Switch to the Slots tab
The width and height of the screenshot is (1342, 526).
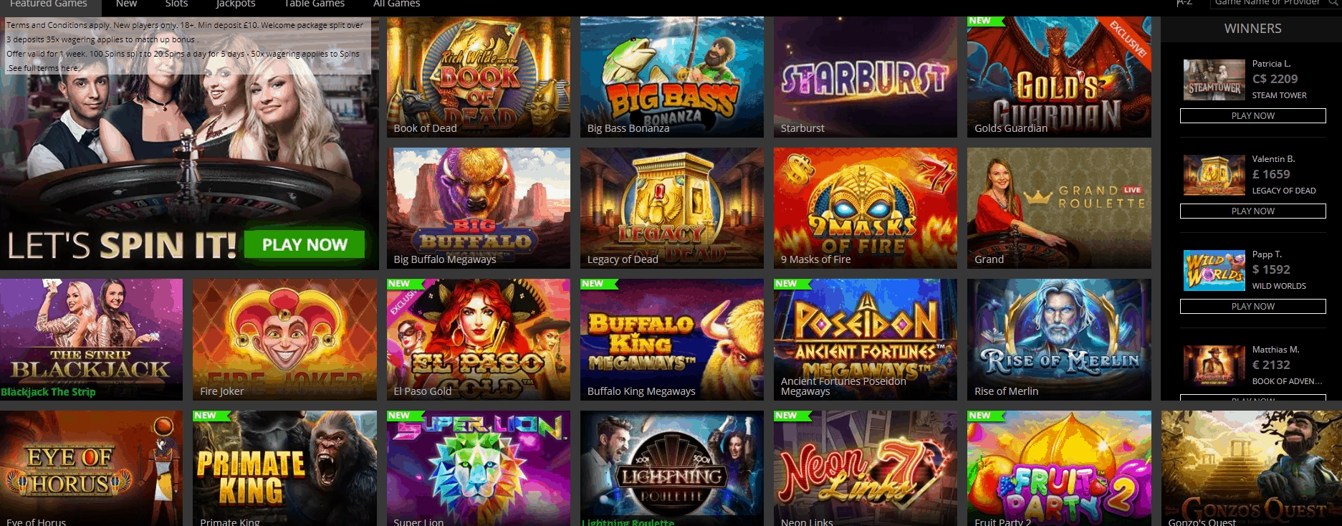[x=176, y=4]
